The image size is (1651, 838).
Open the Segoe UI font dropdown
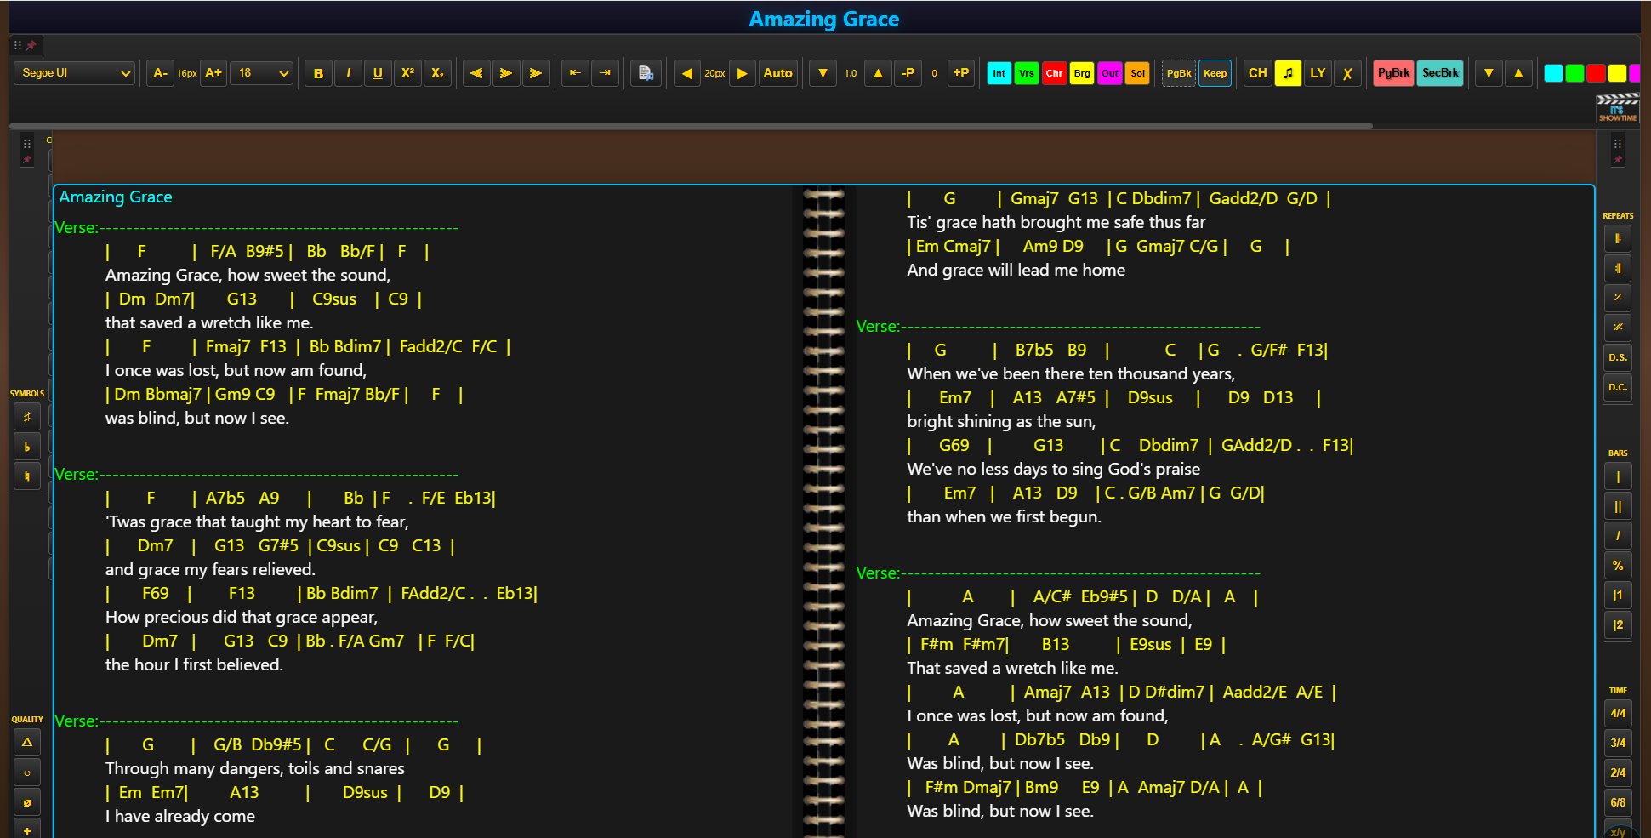[x=74, y=72]
